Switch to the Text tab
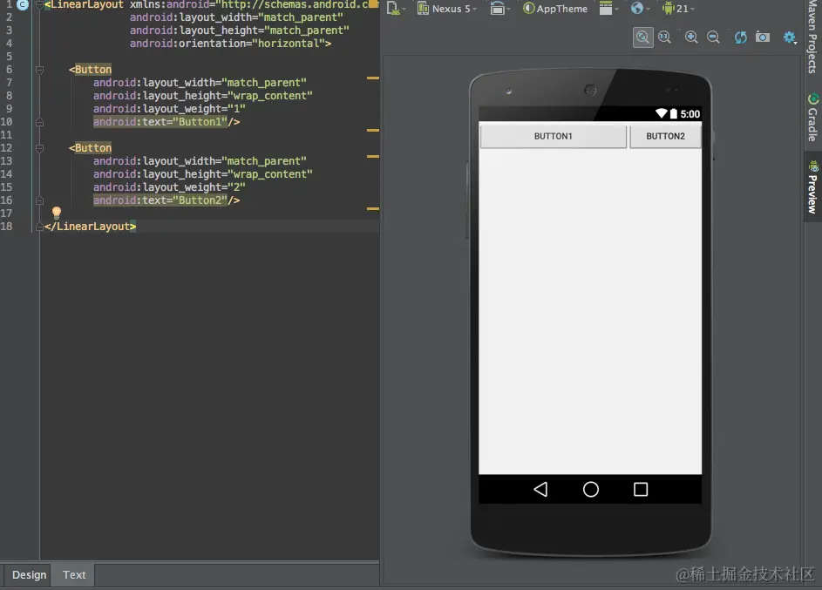The width and height of the screenshot is (822, 590). click(74, 575)
